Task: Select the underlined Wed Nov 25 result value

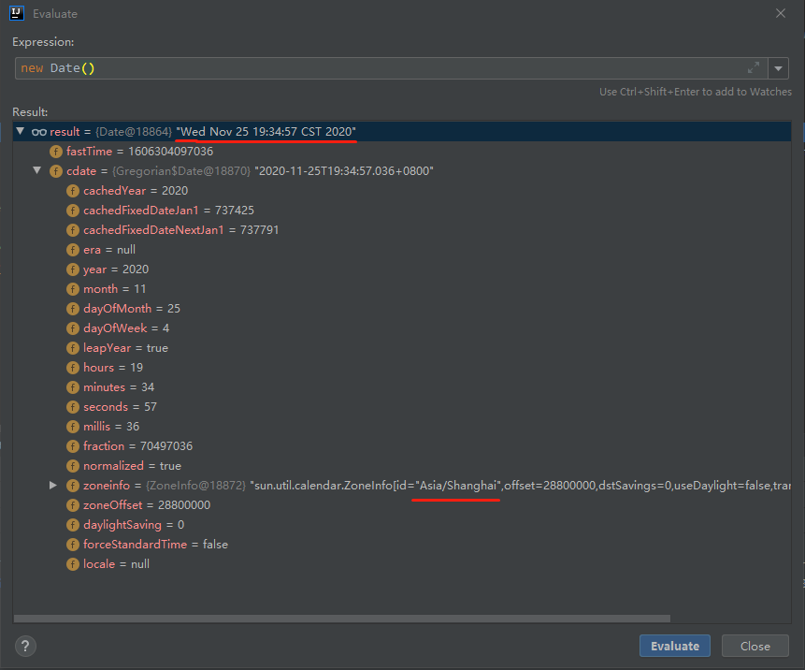Action: tap(265, 131)
